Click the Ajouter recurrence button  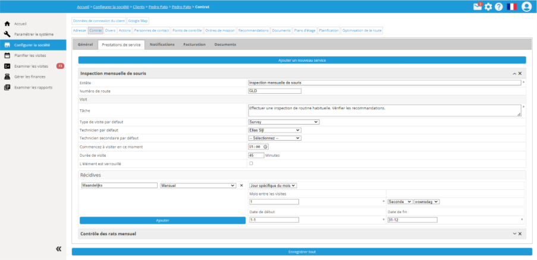[x=163, y=220]
